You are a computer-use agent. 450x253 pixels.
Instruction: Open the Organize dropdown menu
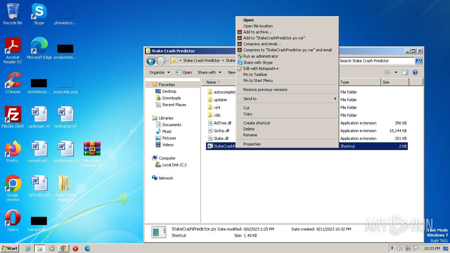tap(159, 72)
